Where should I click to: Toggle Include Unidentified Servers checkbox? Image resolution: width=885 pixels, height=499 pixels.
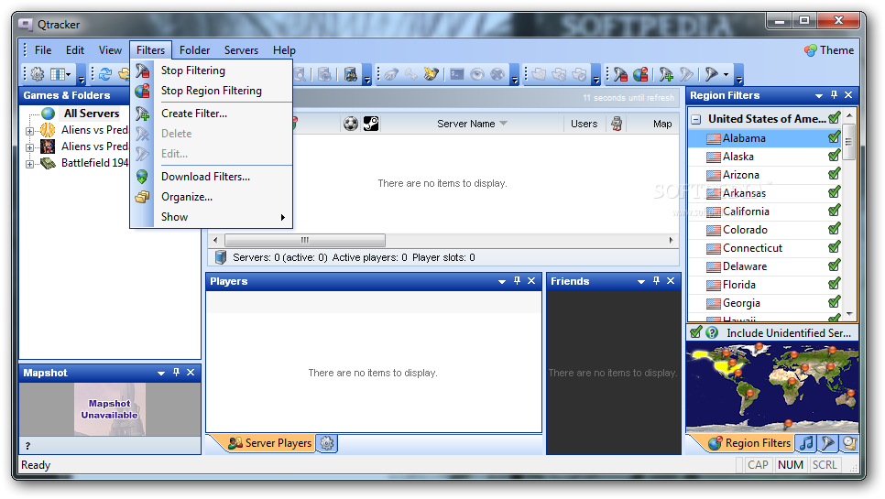point(696,332)
